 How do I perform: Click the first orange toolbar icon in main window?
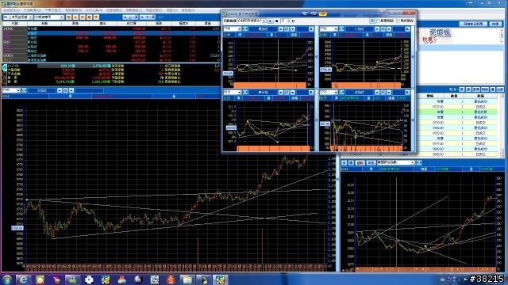[69, 17]
